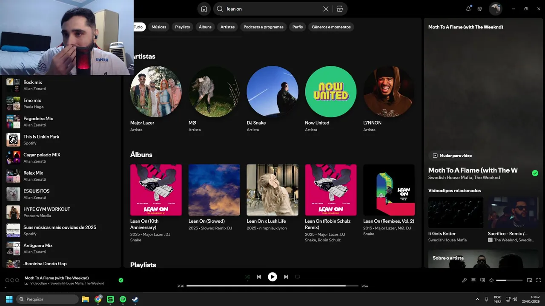Image resolution: width=545 pixels, height=306 pixels.
Task: Select the Playlists filter tab
Action: 182,27
